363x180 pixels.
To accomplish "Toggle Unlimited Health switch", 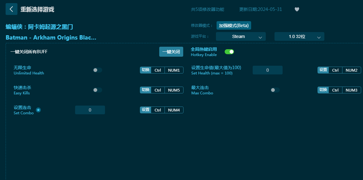I will coord(98,70).
